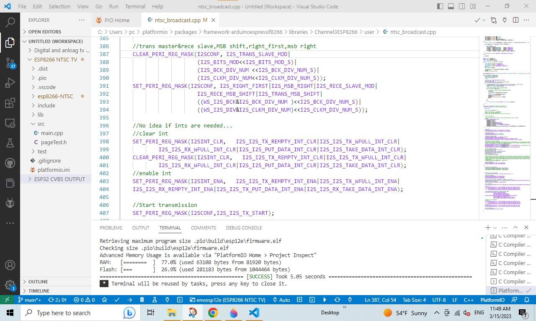
Task: Switch to the PROBLEMS tab
Action: click(111, 228)
